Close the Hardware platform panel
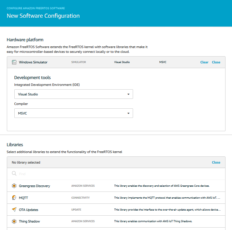 pos(216,62)
